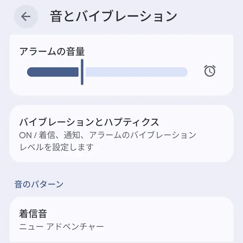The width and height of the screenshot is (243, 243).
Task: Tap the back arrow button
Action: click(26, 17)
